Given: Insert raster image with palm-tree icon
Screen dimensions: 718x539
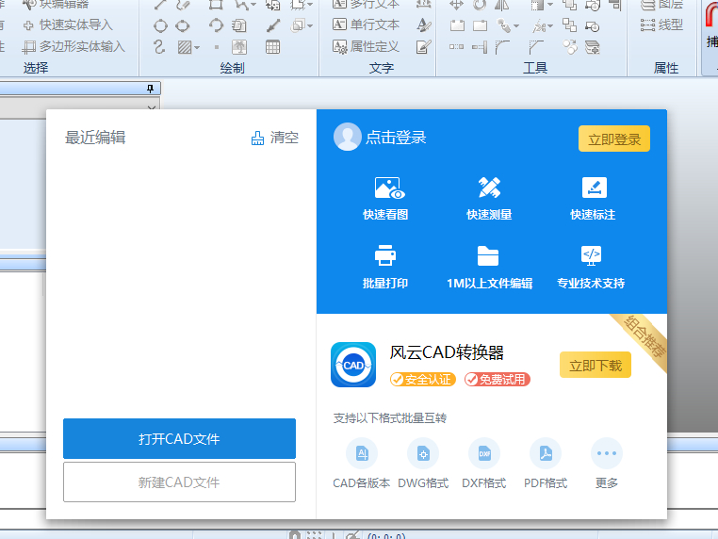Looking at the screenshot, I should [239, 47].
